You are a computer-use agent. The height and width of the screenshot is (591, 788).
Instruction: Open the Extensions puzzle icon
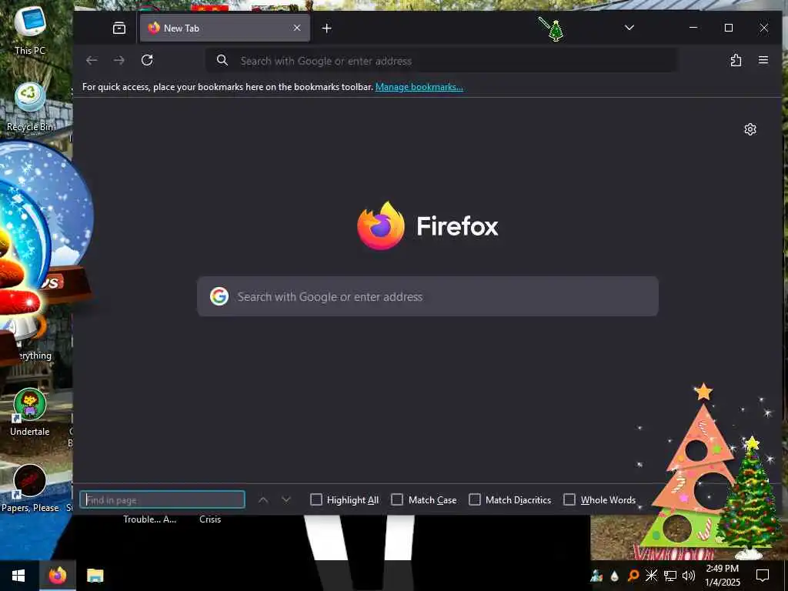736,60
